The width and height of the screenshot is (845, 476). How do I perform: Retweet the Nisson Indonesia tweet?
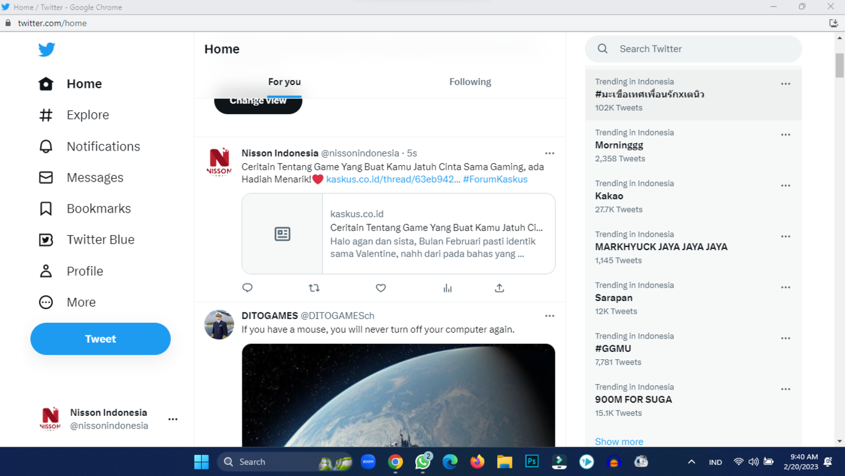pos(314,288)
